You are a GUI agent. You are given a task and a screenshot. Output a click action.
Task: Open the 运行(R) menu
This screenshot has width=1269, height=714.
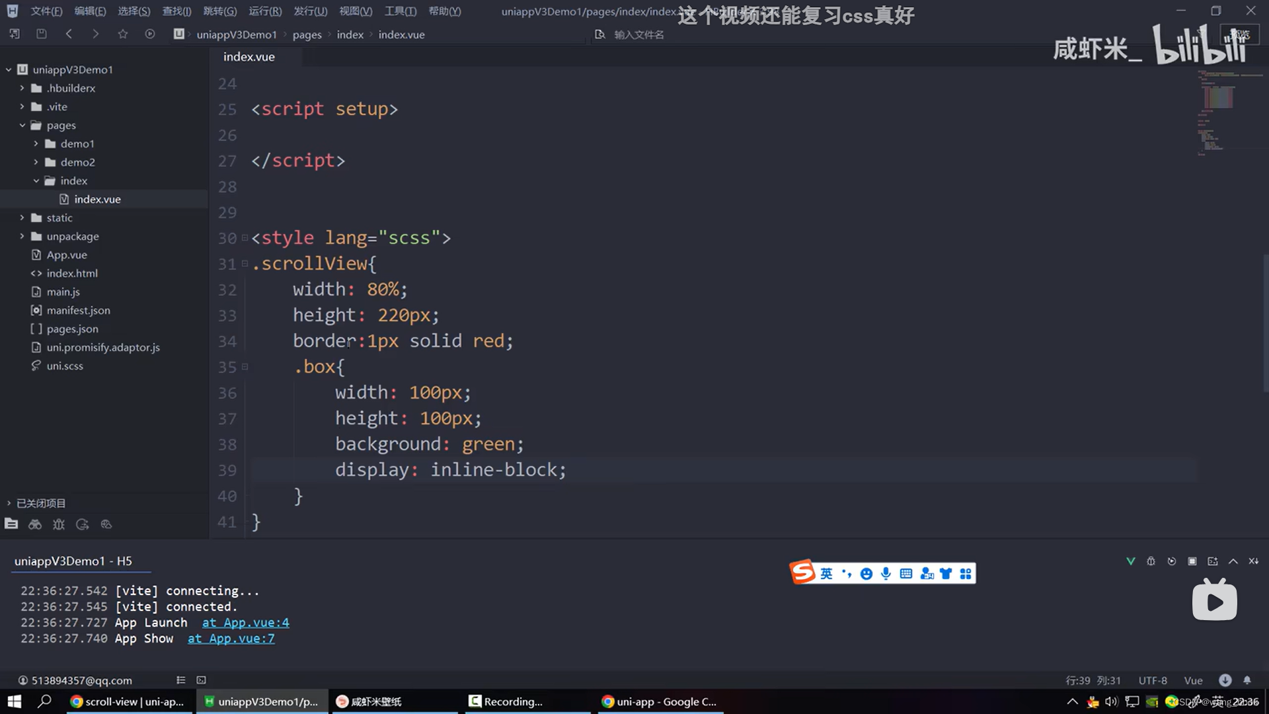[x=265, y=11]
